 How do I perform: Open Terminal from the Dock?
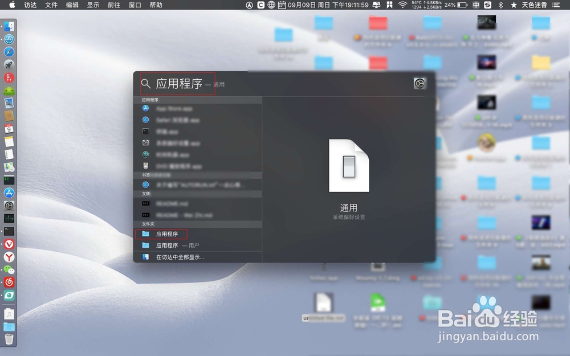9,231
